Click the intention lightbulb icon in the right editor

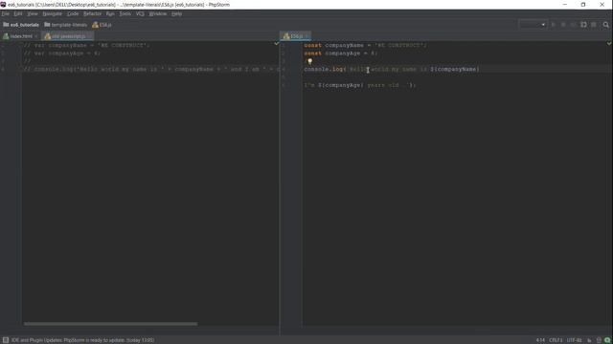click(x=309, y=61)
